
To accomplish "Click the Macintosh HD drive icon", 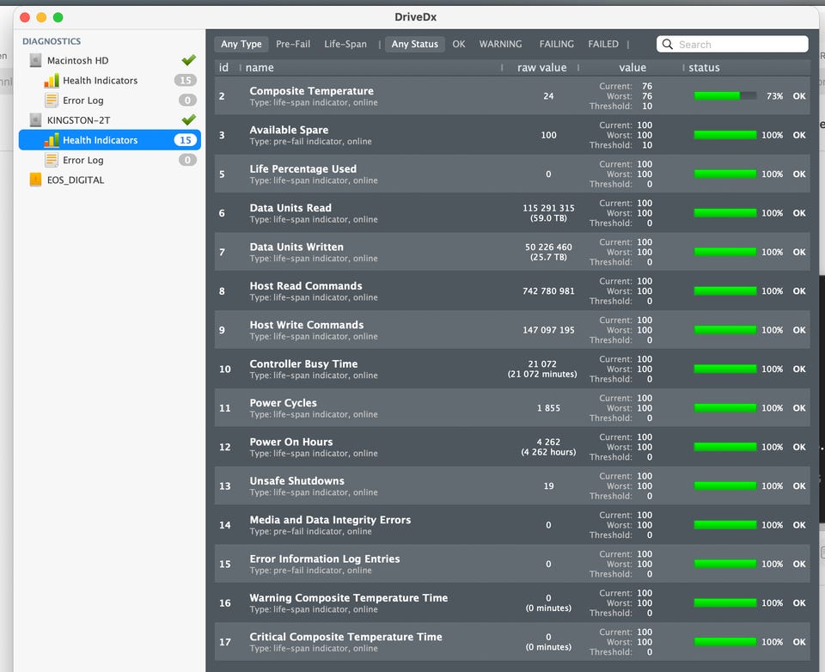I will pyautogui.click(x=35, y=61).
